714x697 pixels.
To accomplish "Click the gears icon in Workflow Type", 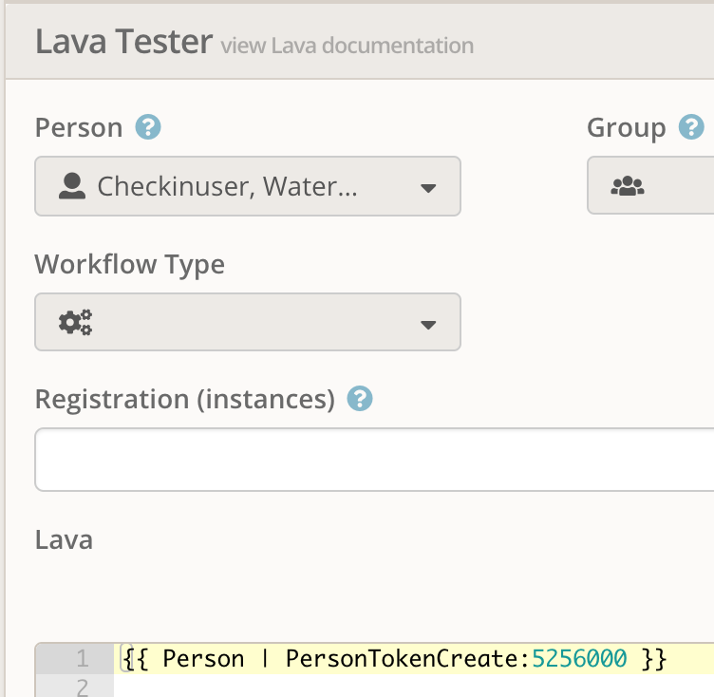I will (x=76, y=322).
